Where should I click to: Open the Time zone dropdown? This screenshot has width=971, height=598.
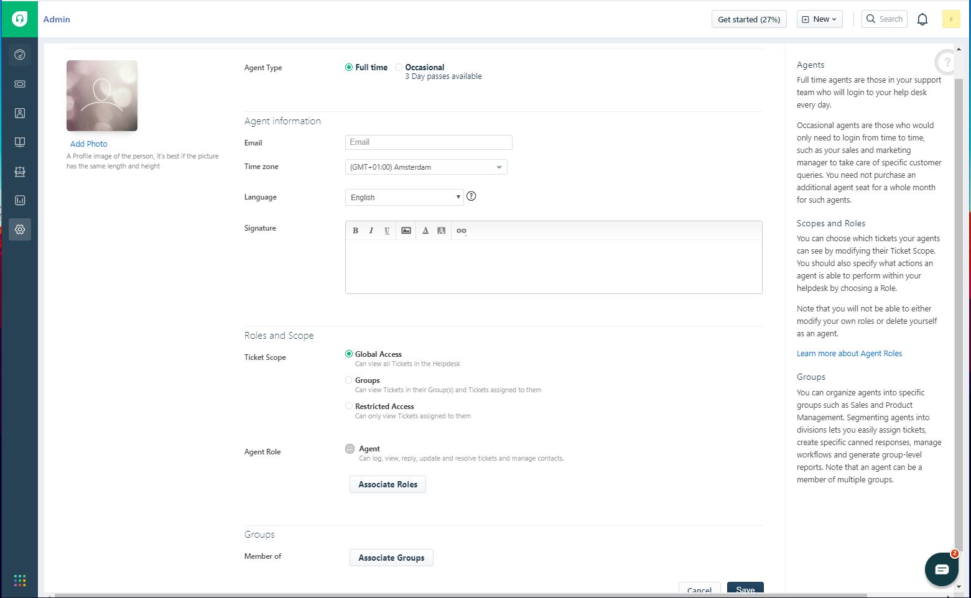tap(426, 167)
